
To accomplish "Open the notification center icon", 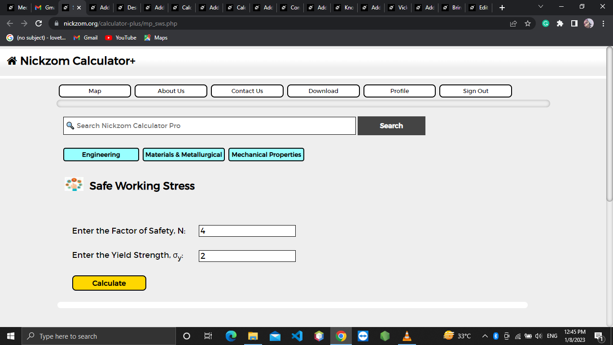I will tap(599, 336).
